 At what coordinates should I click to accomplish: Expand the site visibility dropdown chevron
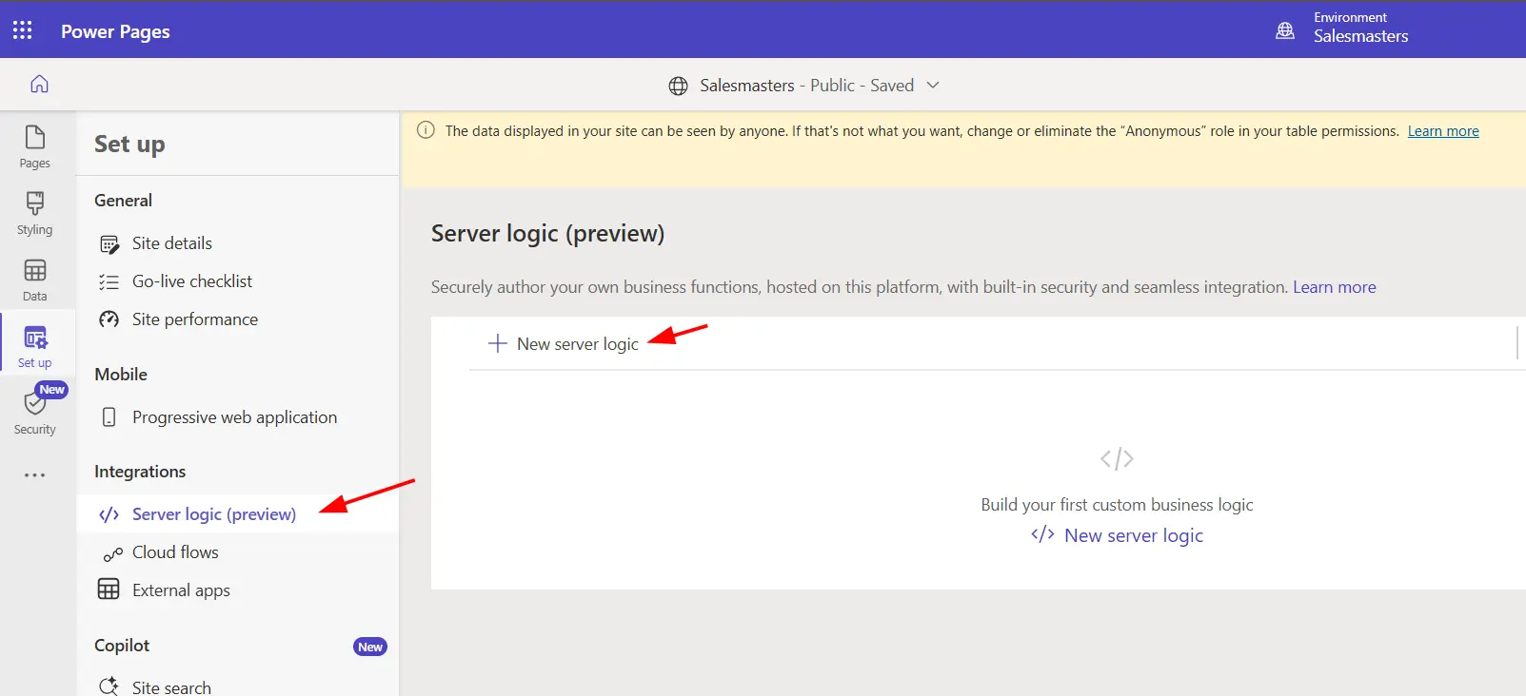[x=933, y=85]
